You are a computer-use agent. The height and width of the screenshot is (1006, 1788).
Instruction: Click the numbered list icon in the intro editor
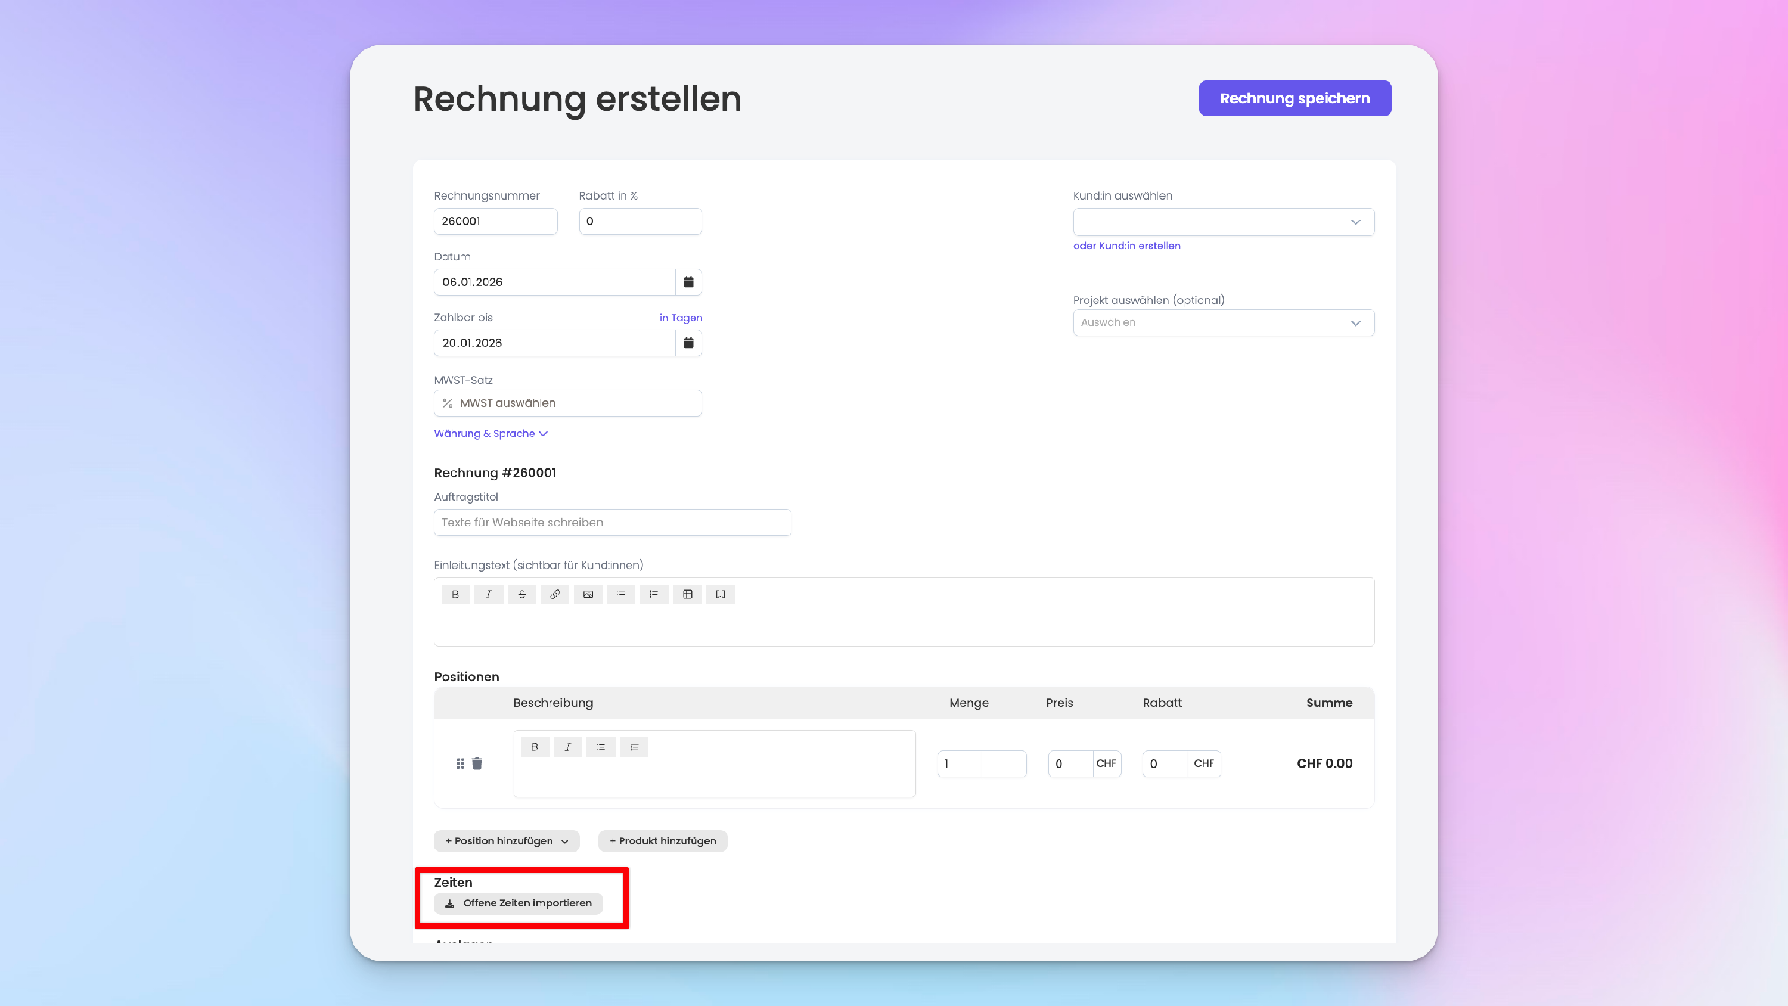point(654,594)
